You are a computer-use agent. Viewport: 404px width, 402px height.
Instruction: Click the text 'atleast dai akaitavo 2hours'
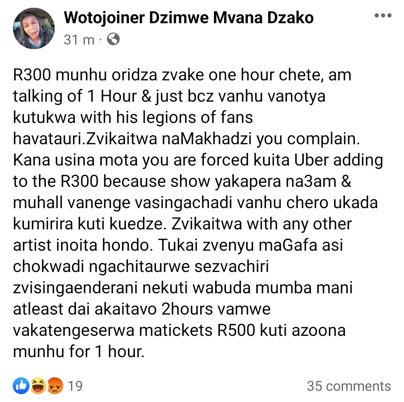pos(142,309)
